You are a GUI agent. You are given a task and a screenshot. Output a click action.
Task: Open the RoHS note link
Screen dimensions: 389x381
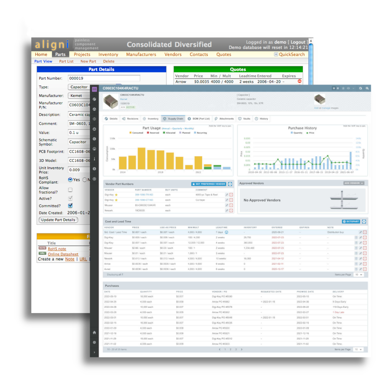click(57, 249)
